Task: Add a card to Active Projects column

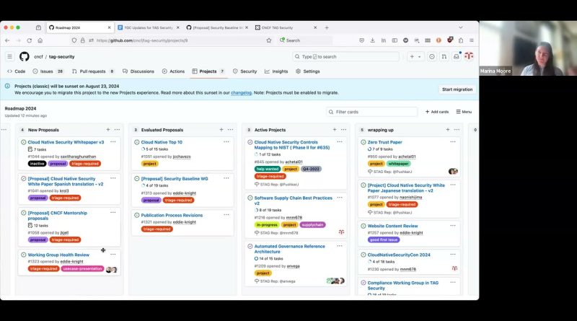Action: click(x=335, y=130)
